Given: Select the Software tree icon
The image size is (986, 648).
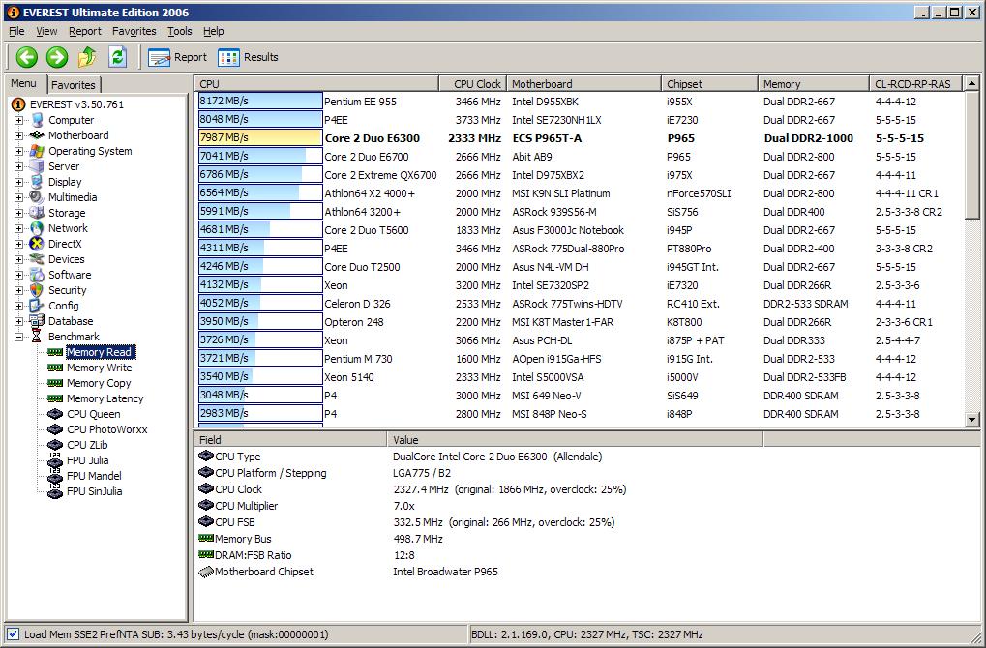Looking at the screenshot, I should click(x=37, y=275).
